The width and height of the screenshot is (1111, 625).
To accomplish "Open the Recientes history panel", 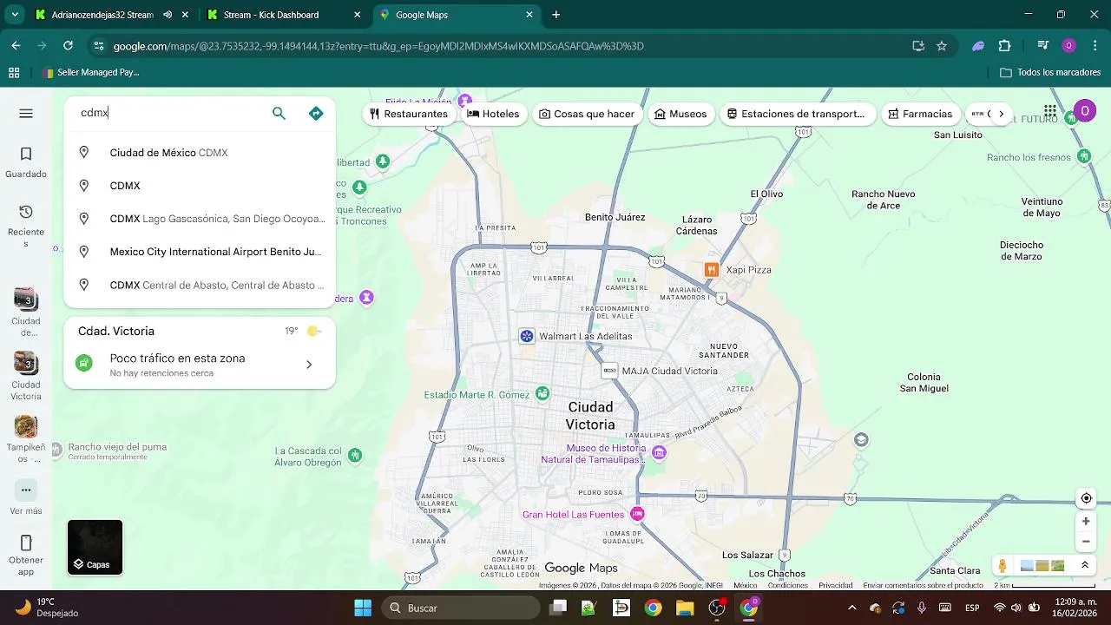I will [x=26, y=226].
